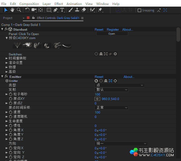The image size is (181, 161).
Task: Click Reset for the Stardust effect
Action: click(99, 30)
